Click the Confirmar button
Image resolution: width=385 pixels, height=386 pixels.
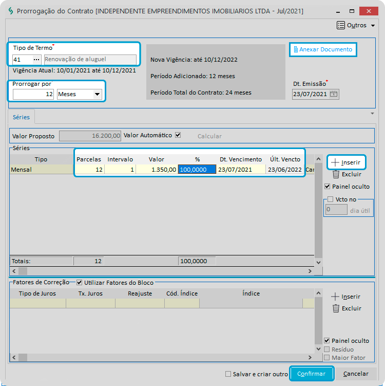[x=312, y=374]
